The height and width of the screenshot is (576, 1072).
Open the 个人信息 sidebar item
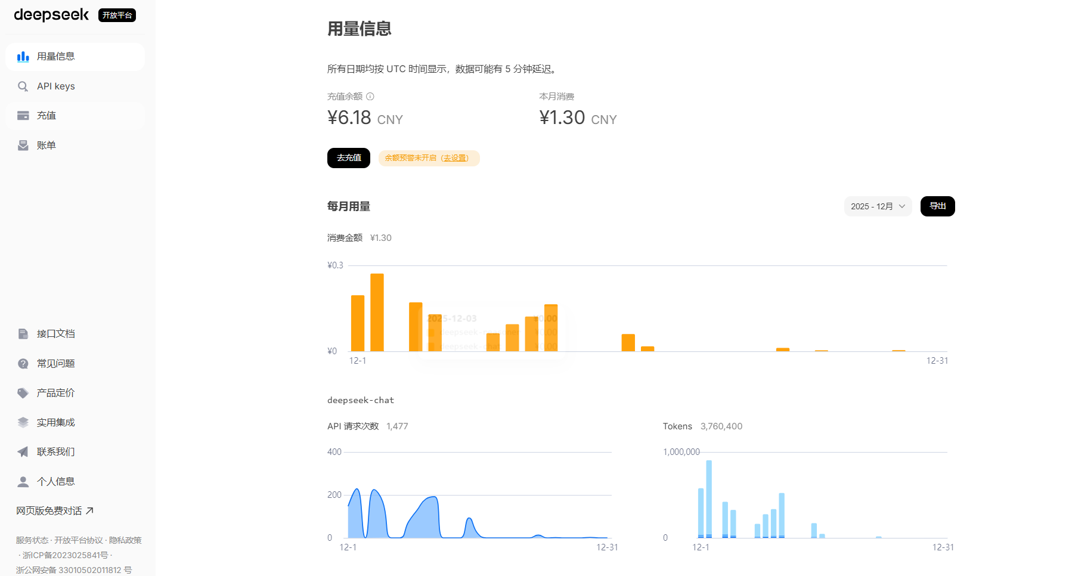point(75,482)
